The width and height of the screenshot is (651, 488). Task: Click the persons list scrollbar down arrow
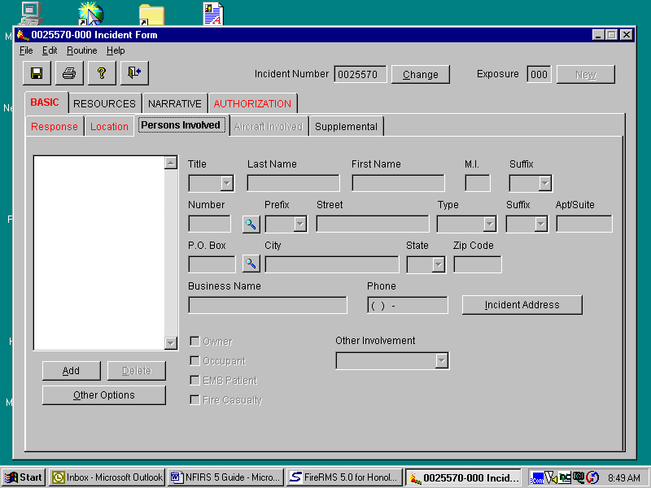pos(170,343)
